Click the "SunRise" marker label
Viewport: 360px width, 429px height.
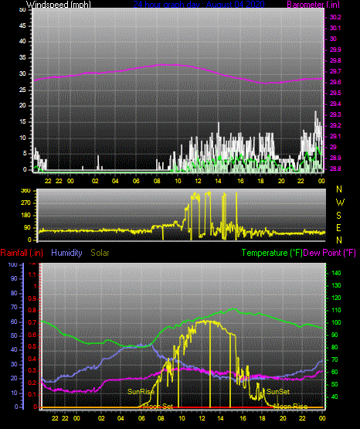(141, 392)
